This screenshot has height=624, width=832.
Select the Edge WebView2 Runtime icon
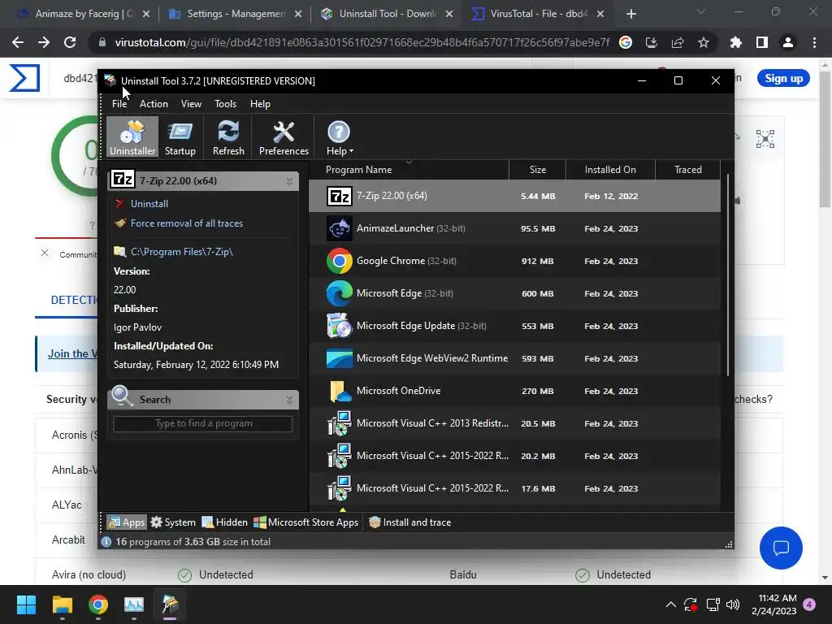click(339, 358)
